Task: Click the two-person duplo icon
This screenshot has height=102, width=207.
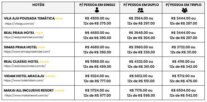Action: pyautogui.click(x=141, y=10)
